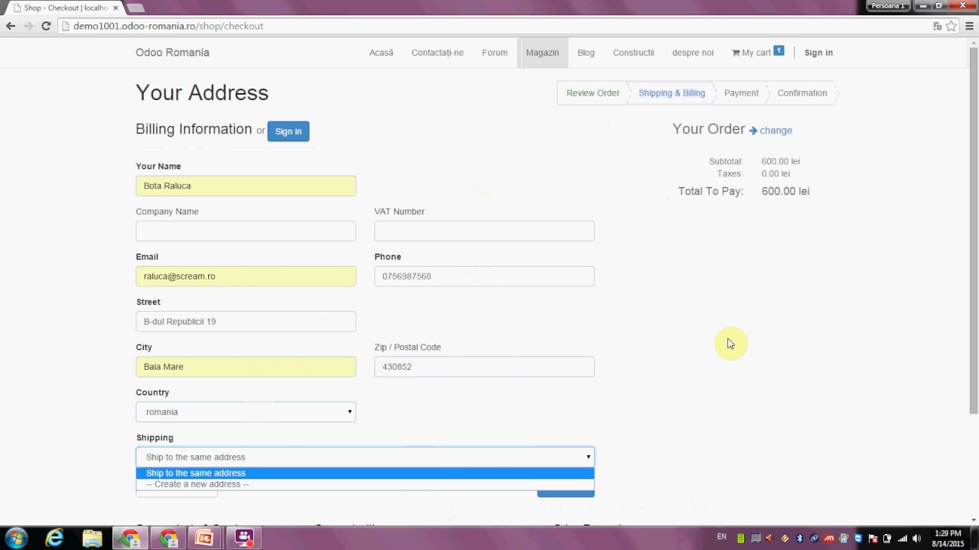Open the Construcții menu item
Viewport: 979px width, 550px height.
(633, 53)
